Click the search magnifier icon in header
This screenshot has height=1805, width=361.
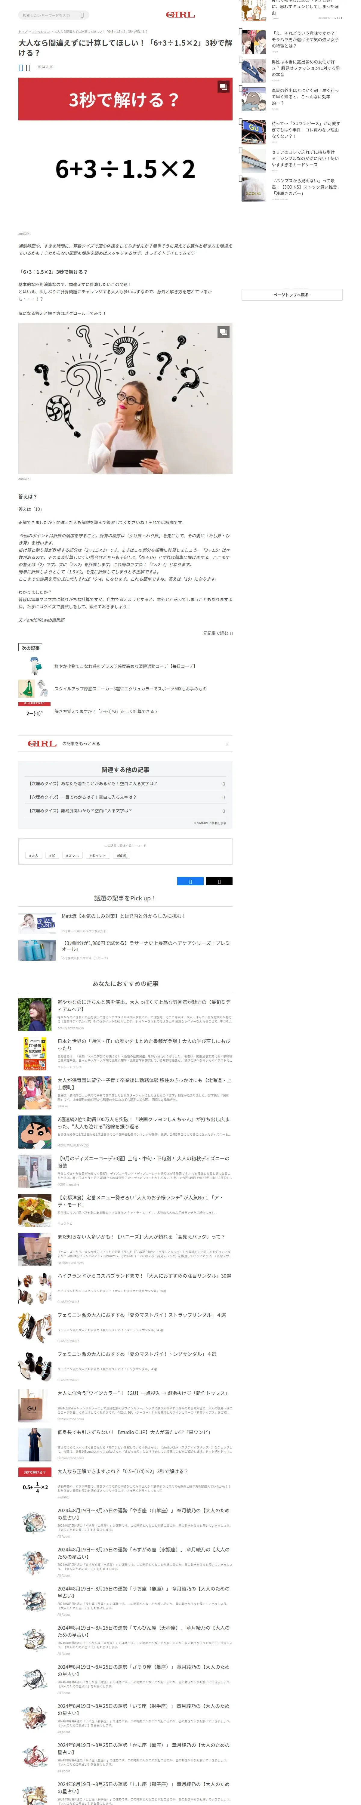click(82, 15)
